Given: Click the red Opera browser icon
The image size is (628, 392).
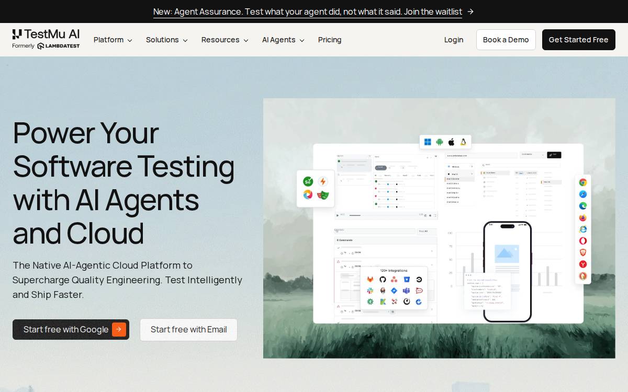Looking at the screenshot, I should click(582, 241).
